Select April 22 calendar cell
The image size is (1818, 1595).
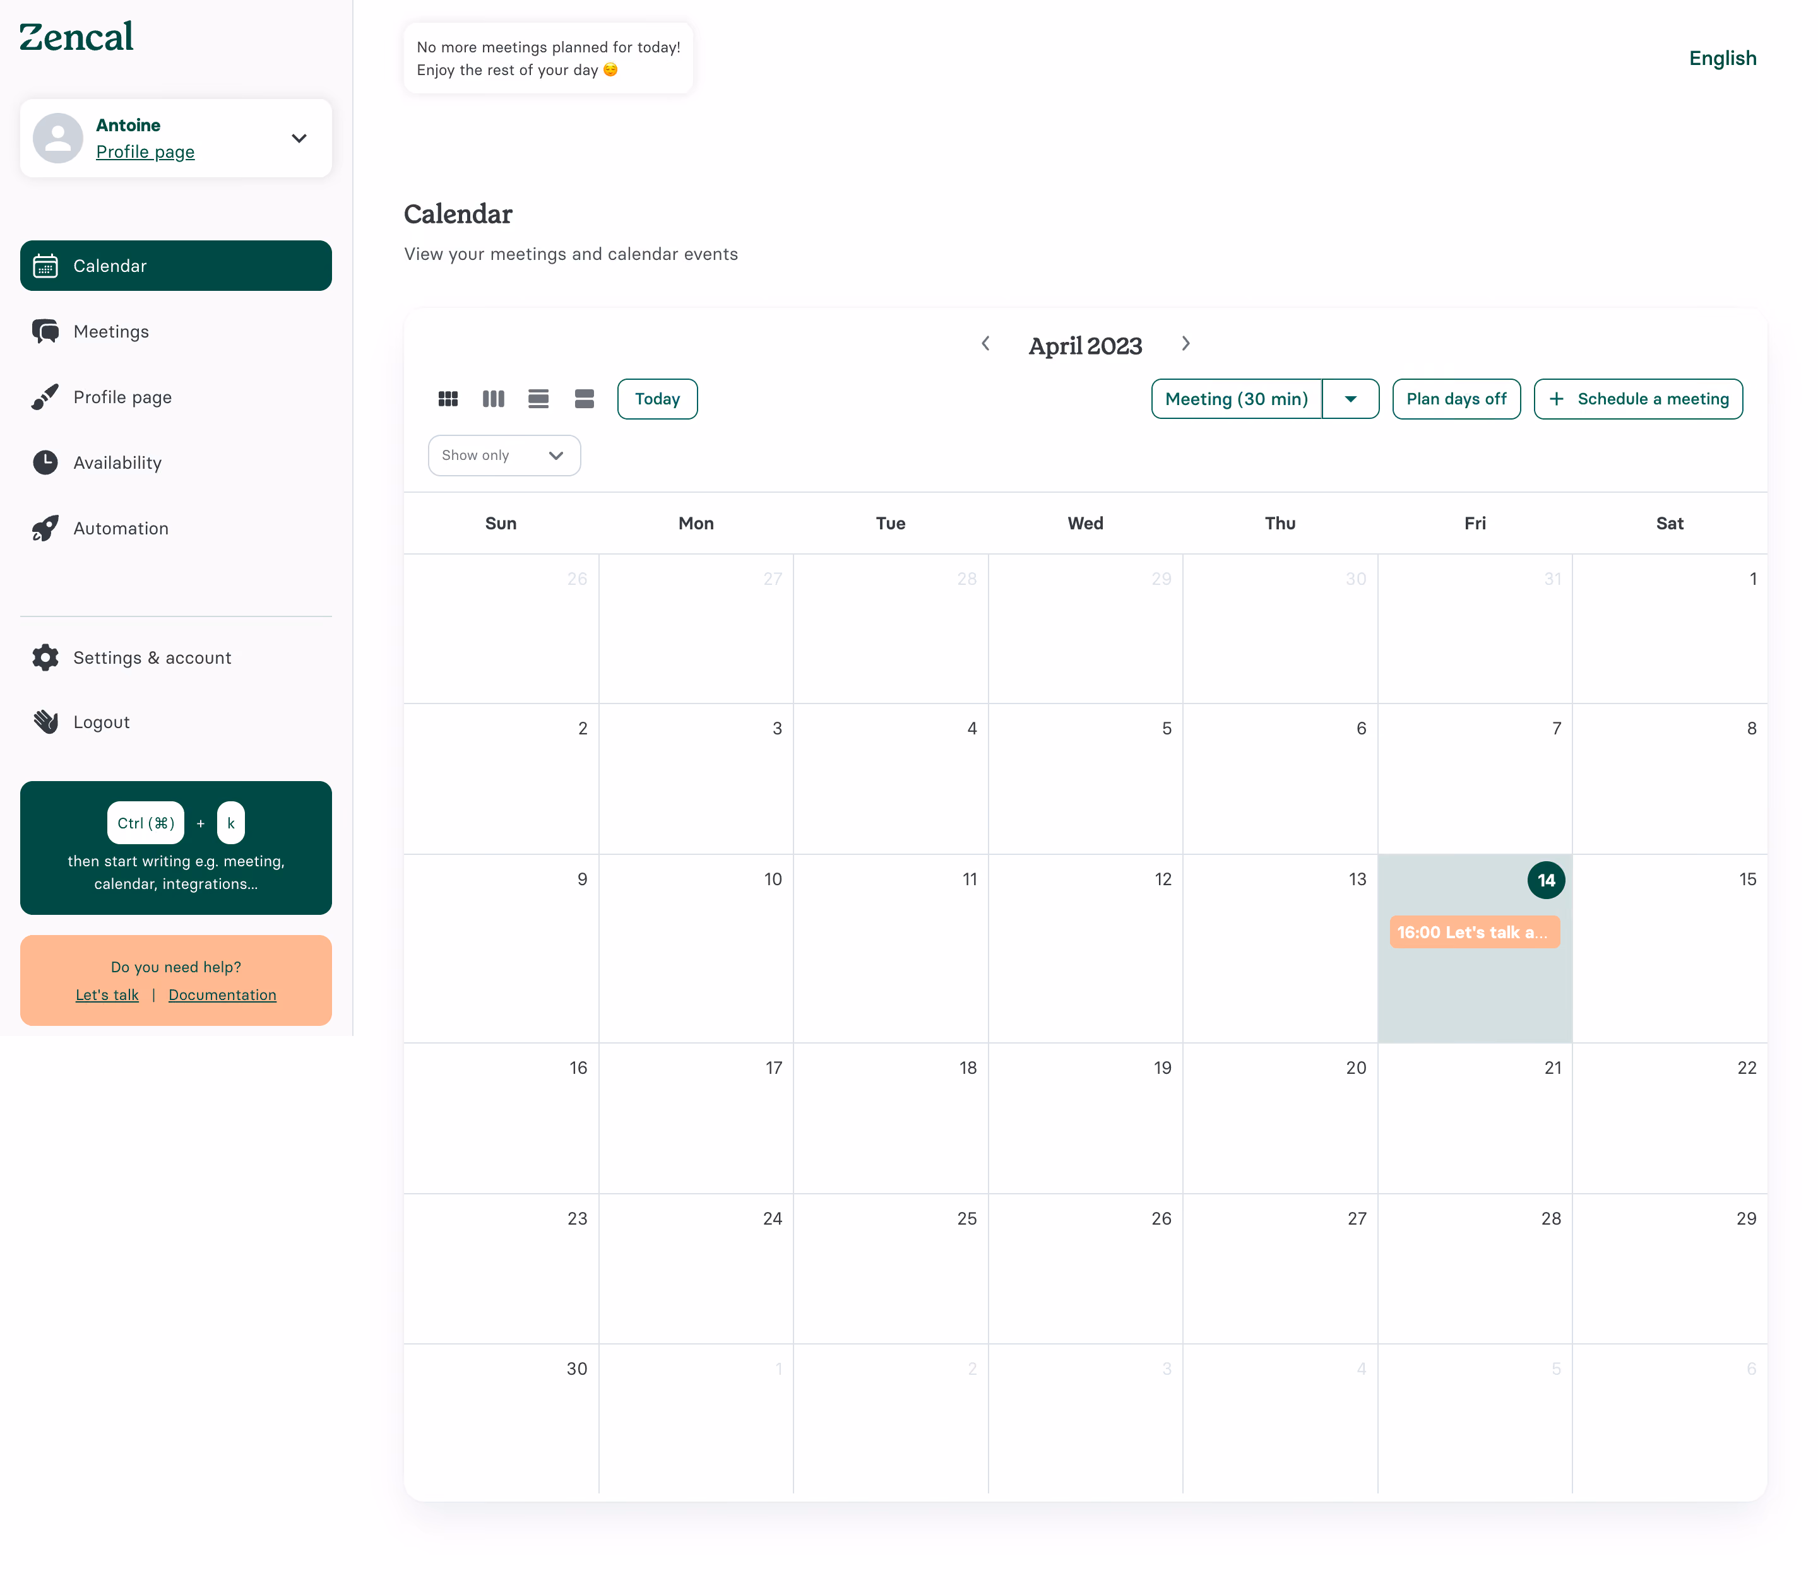1670,1119
